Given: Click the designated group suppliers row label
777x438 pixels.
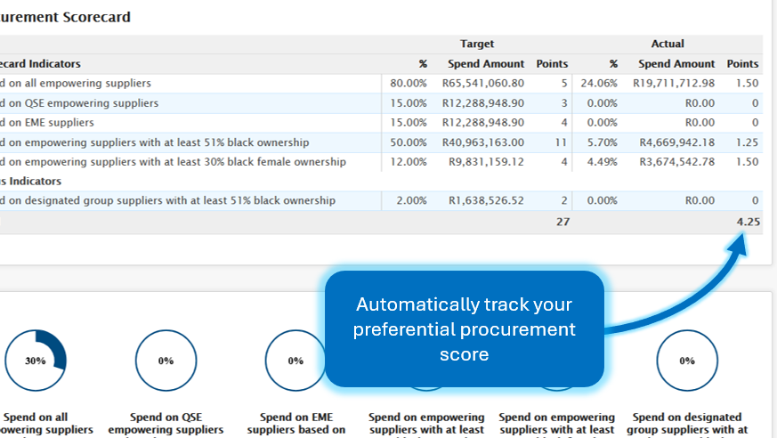Looking at the screenshot, I should [x=168, y=200].
